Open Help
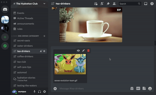 point(152,4)
